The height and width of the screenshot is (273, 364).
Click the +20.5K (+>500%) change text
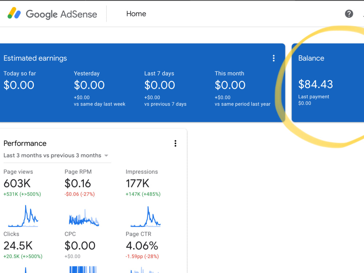23,256
